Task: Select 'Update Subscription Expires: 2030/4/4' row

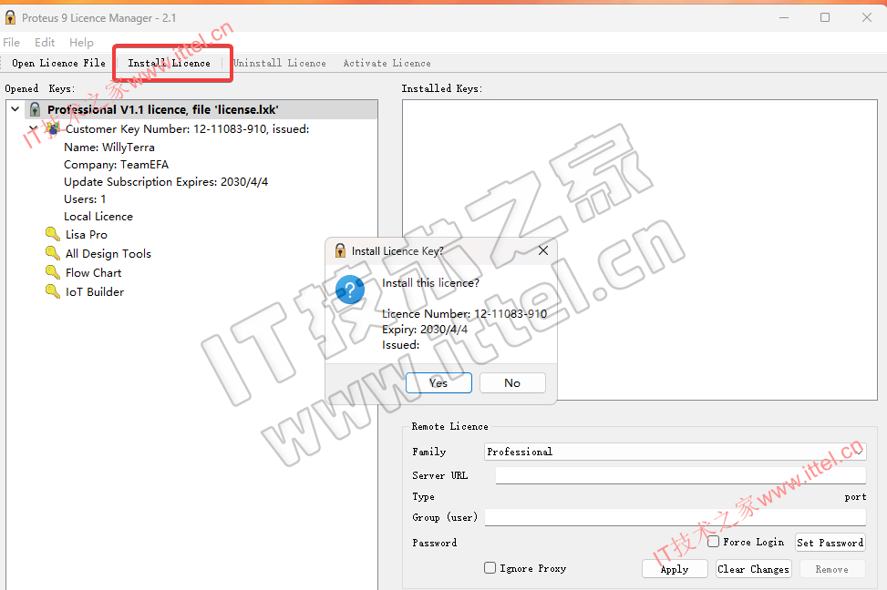Action: (x=166, y=181)
